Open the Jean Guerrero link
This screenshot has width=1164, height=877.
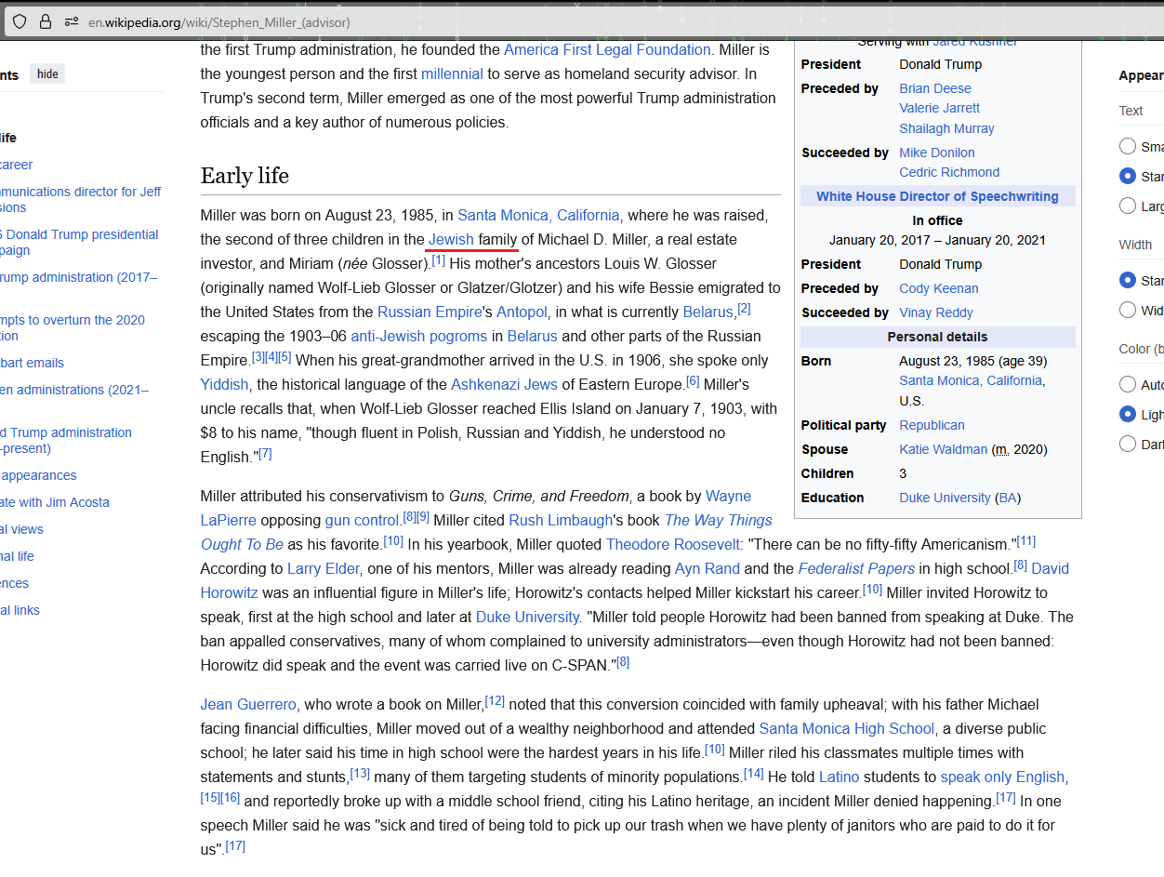248,704
